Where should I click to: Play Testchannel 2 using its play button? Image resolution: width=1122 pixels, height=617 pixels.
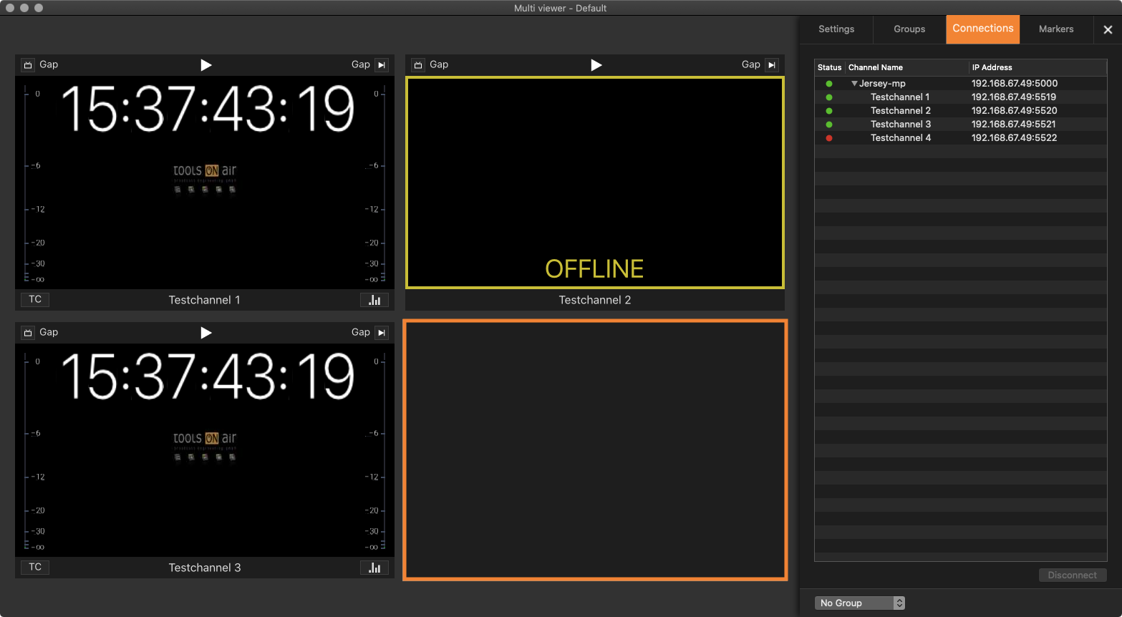pos(596,65)
